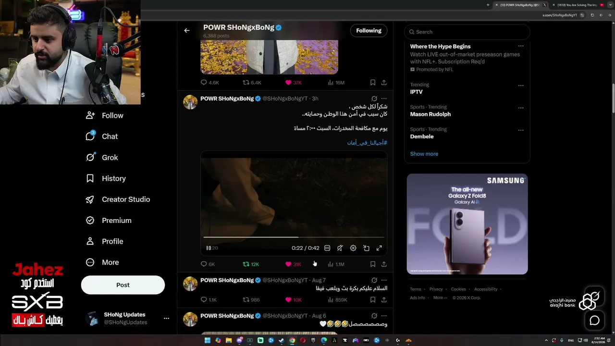Unlike the post with 31K likes
615x346 pixels.
coord(293,264)
